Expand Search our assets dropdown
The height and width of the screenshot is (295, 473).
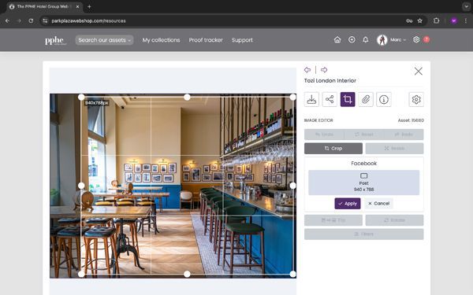click(x=104, y=40)
